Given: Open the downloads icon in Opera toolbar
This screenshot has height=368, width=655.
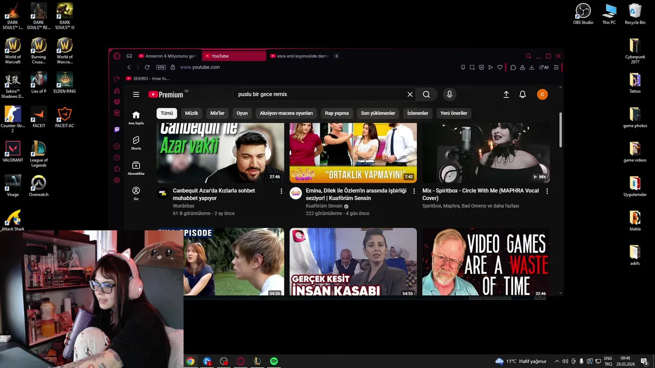Looking at the screenshot, I should 532,67.
